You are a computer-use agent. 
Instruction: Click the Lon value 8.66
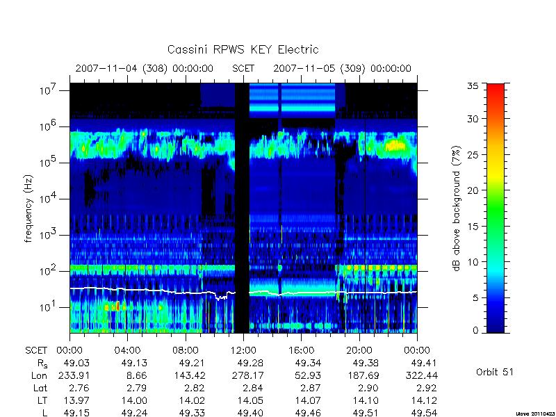click(137, 375)
